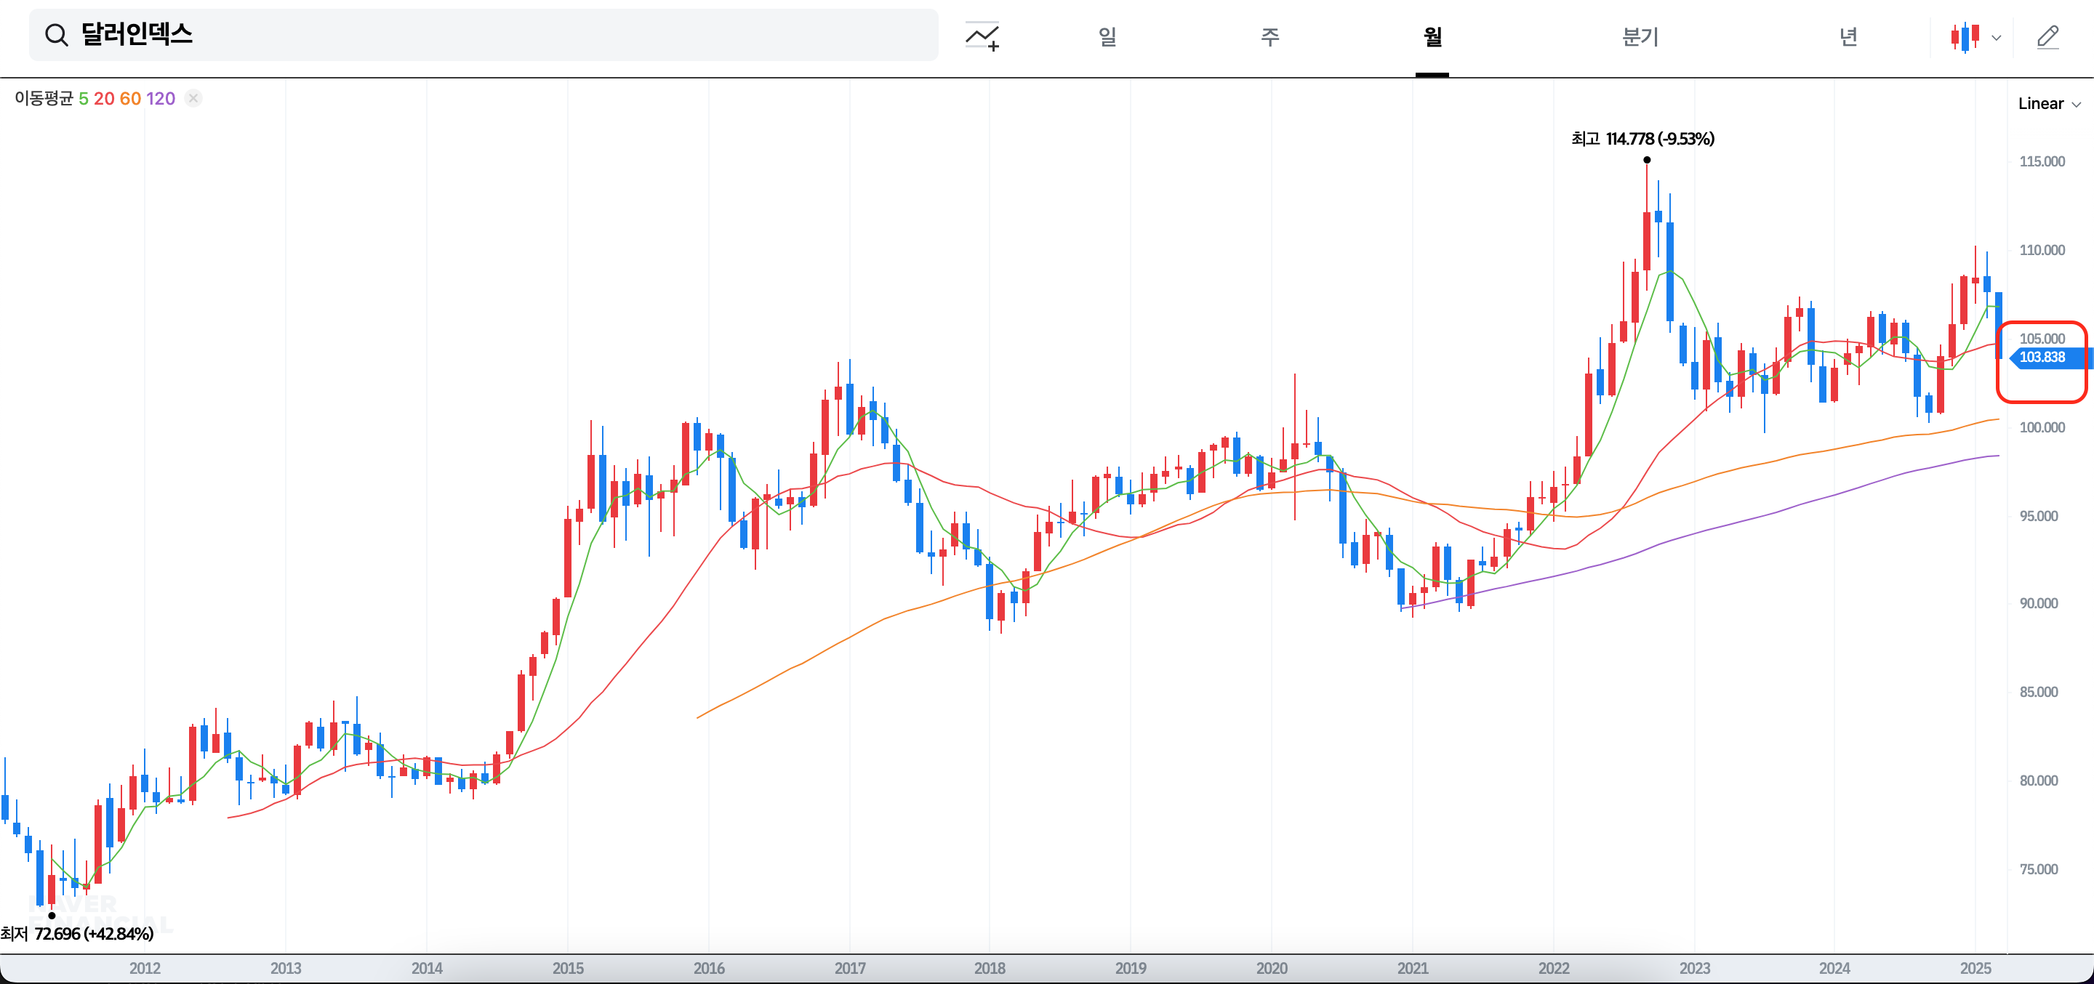Click the 이동평균 indicator label
Image resolution: width=2094 pixels, height=984 pixels.
coord(44,98)
